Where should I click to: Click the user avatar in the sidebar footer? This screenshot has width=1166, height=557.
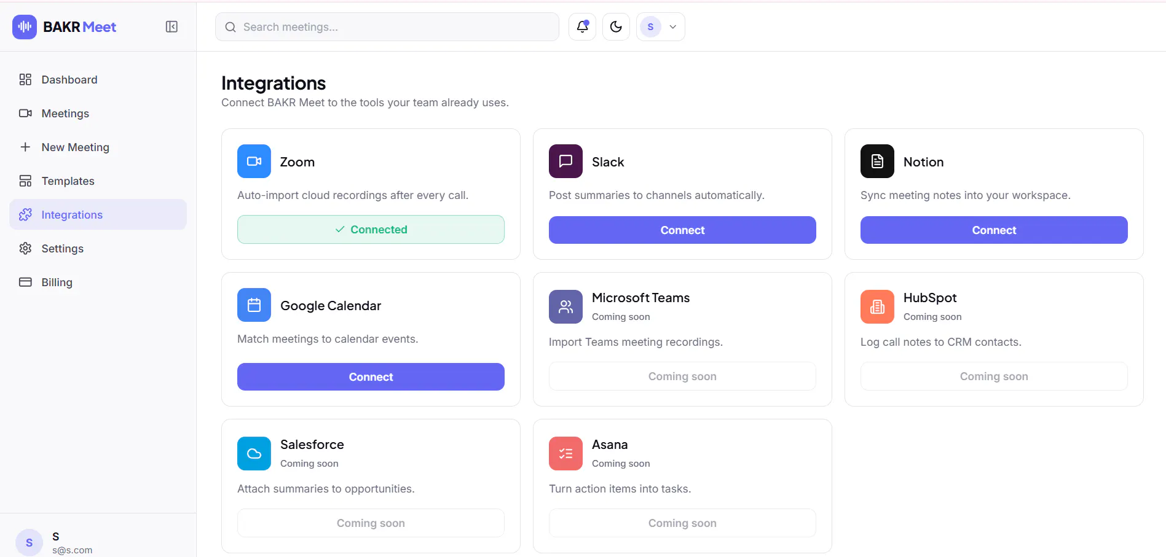tap(29, 542)
